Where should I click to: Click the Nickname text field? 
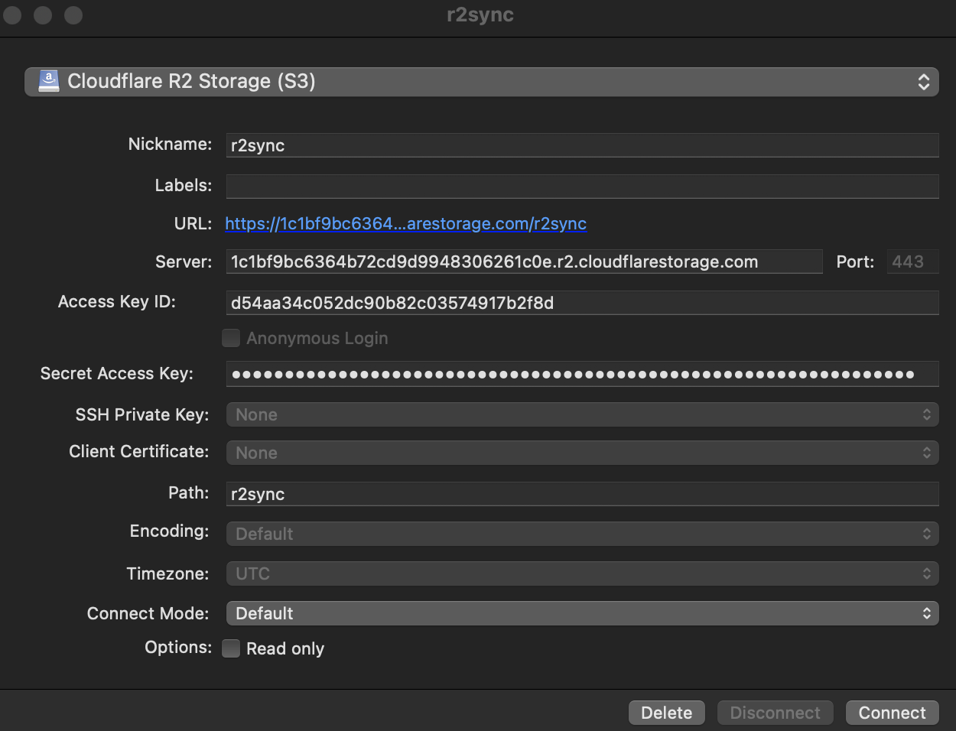581,145
